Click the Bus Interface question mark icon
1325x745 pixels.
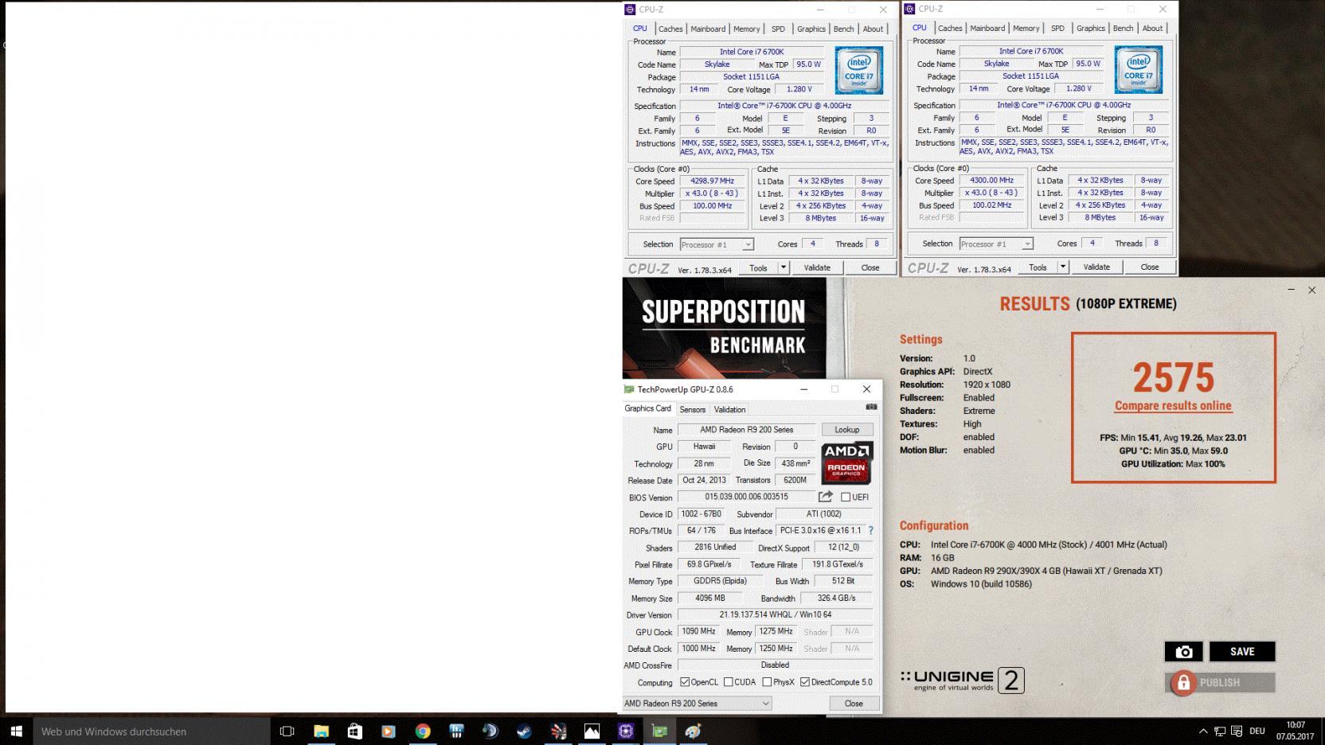870,530
